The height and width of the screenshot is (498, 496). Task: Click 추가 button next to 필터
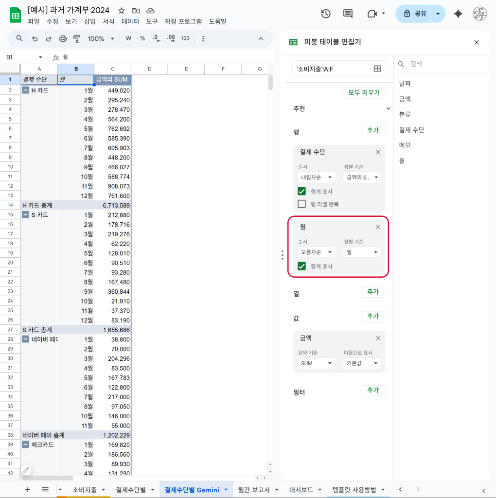coord(373,391)
